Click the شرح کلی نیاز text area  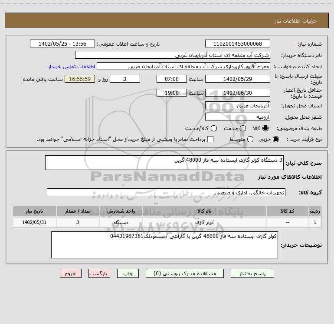pos(164,163)
